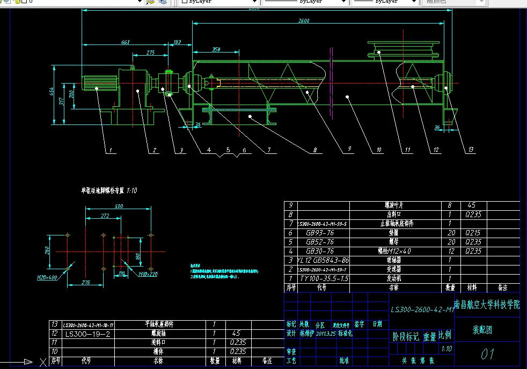Click part balloon number 10 label

click(x=379, y=150)
